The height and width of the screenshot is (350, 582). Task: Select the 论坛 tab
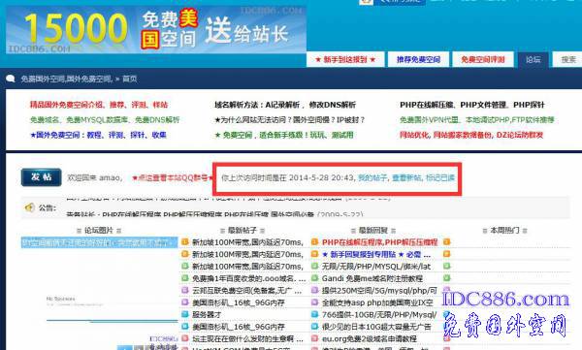533,59
